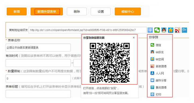
Task: Click the Sina Weibo icon beside URL
Action: tap(177, 30)
